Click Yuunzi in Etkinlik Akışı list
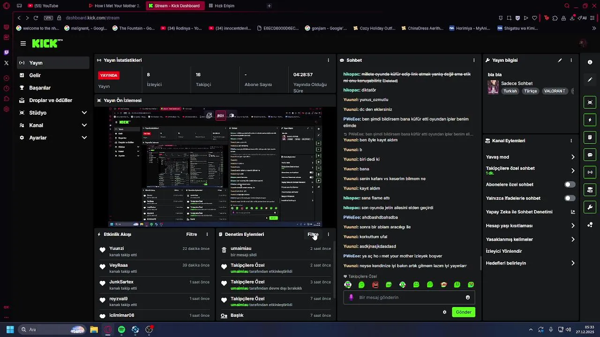 (117, 249)
